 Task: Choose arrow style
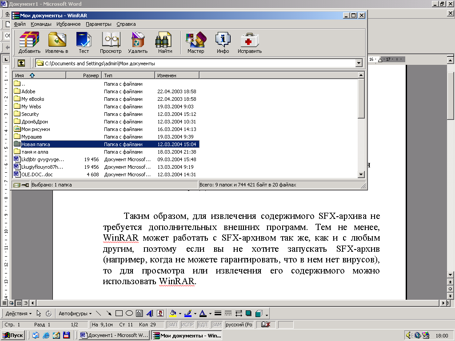[239, 313]
